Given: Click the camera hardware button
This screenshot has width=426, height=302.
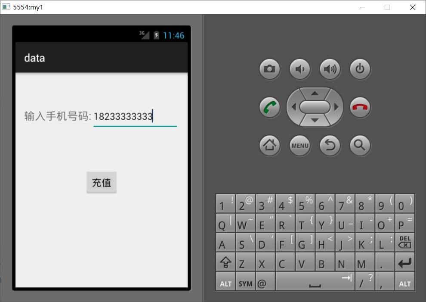Looking at the screenshot, I should (269, 69).
